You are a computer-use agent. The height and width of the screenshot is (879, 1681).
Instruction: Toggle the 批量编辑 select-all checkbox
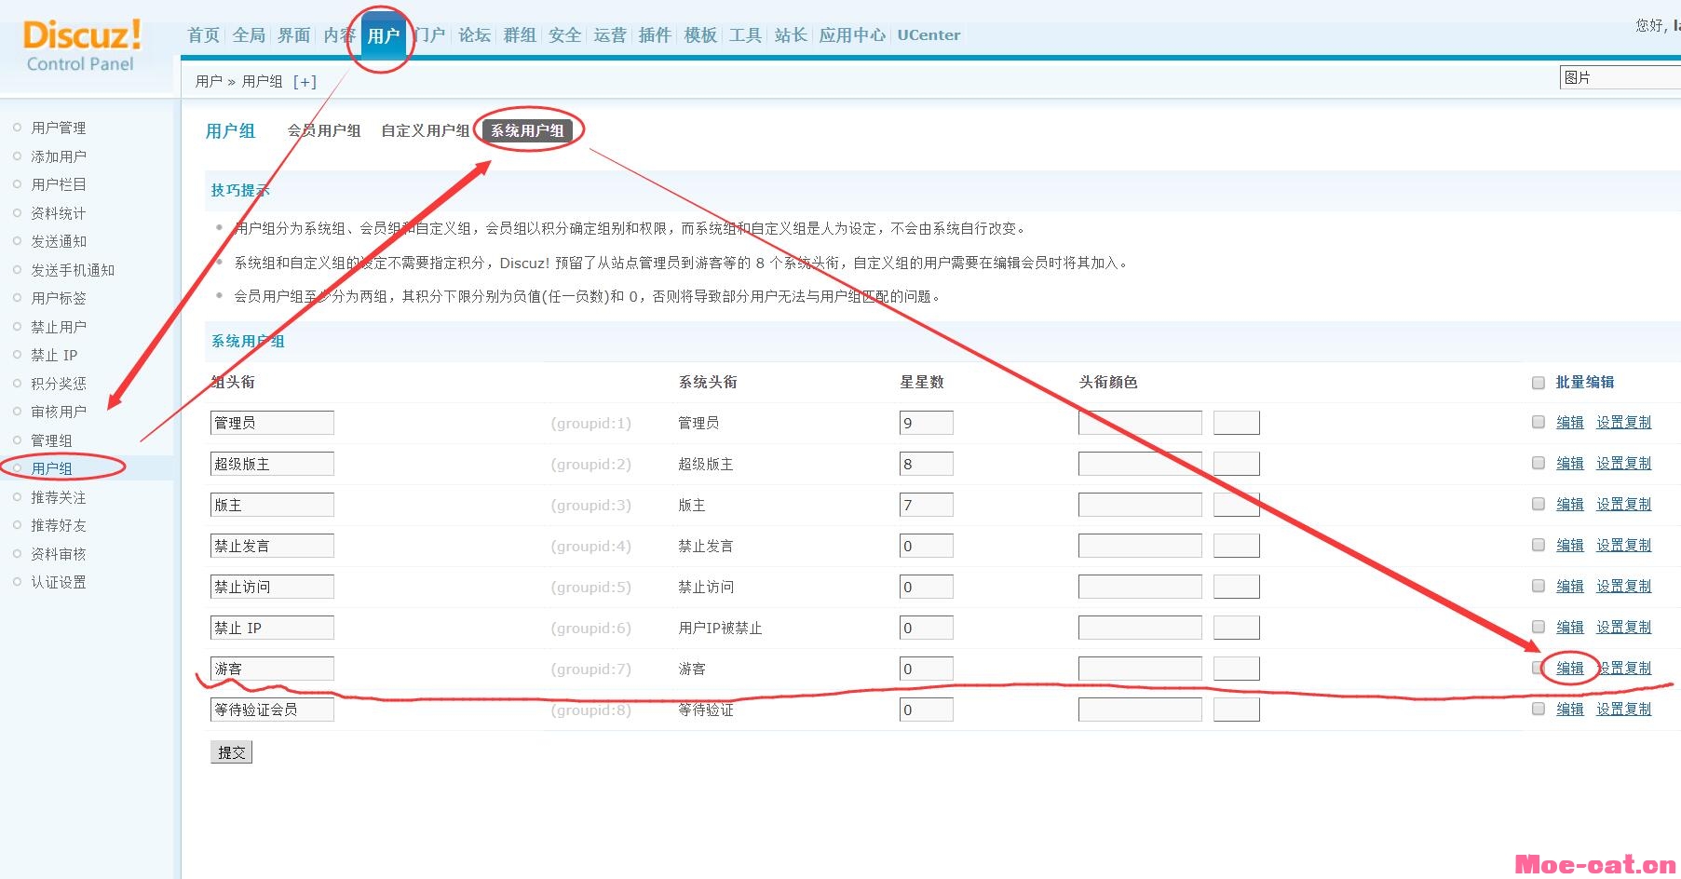pyautogui.click(x=1539, y=383)
